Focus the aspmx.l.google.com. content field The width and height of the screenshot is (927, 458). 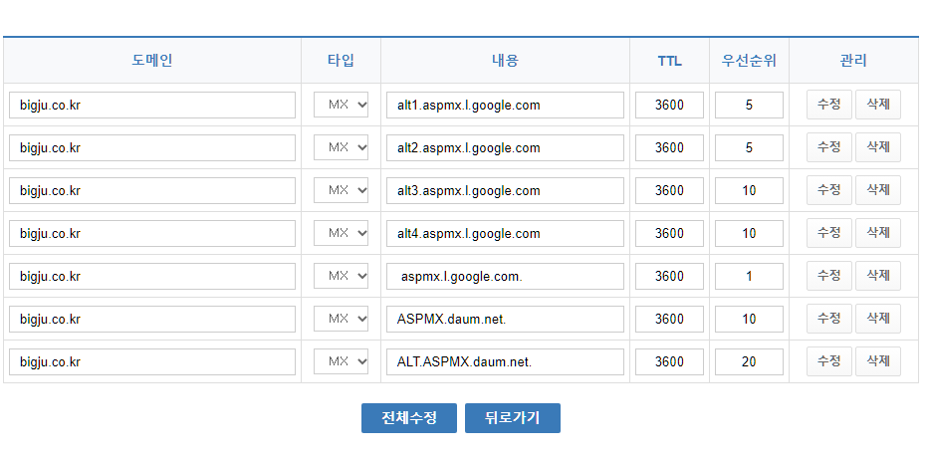click(506, 276)
